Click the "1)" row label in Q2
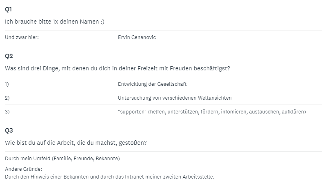Image resolution: width=322 pixels, height=183 pixels. click(7, 84)
